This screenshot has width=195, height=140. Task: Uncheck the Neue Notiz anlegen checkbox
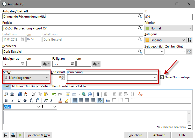coord(162,77)
